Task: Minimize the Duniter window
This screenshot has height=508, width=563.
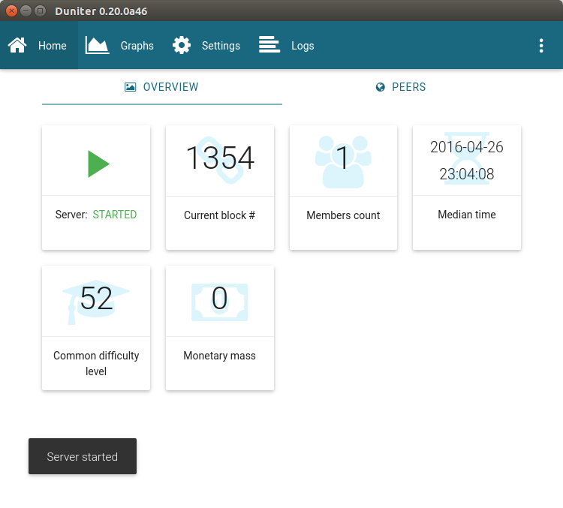Action: (26, 11)
